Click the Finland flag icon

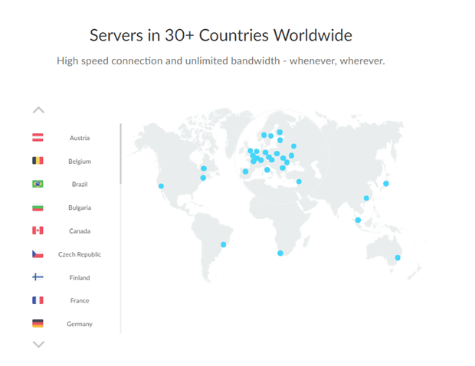point(38,277)
